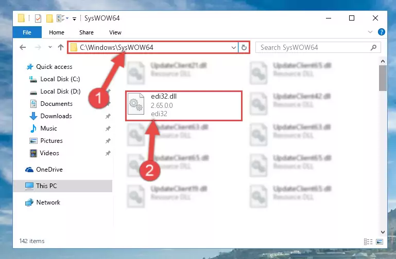
Task: Open Local Disk (C:) in sidebar
Action: 60,79
